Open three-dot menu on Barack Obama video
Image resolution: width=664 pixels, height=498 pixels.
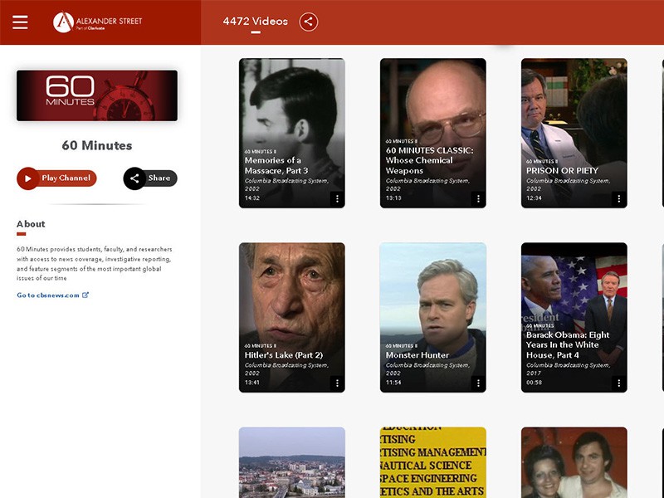click(x=618, y=383)
